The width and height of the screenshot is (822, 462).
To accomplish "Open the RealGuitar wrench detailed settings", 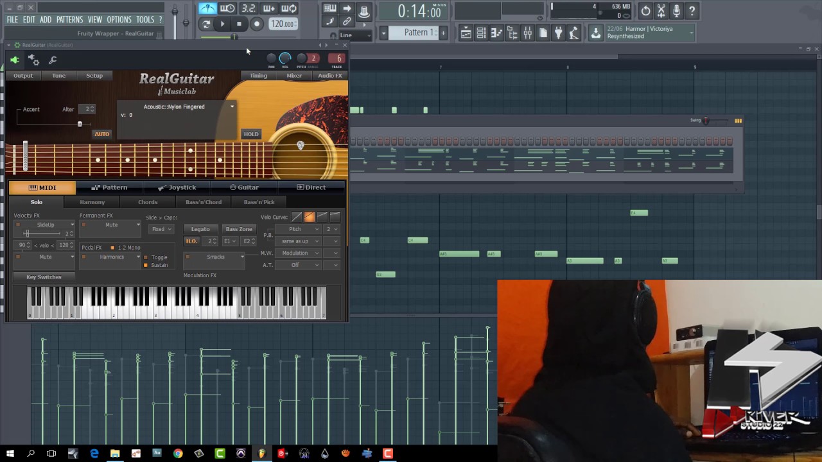I will tap(53, 60).
